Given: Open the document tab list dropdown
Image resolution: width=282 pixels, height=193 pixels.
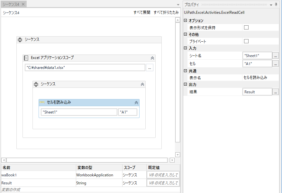Looking at the screenshot, I should coord(178,5).
